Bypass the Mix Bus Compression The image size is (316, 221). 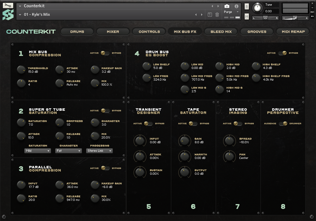106,53
